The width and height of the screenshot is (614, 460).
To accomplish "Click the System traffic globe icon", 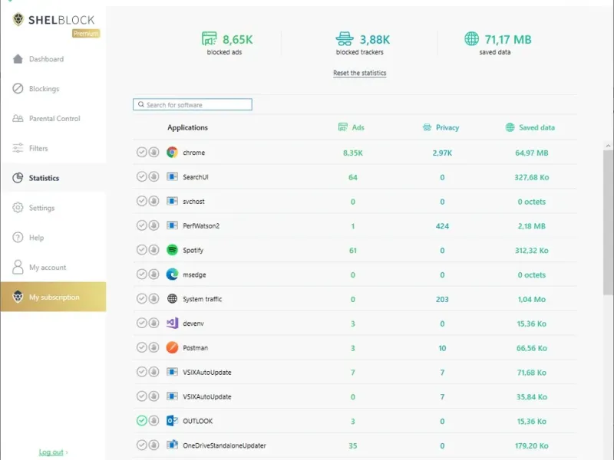I will tap(173, 299).
